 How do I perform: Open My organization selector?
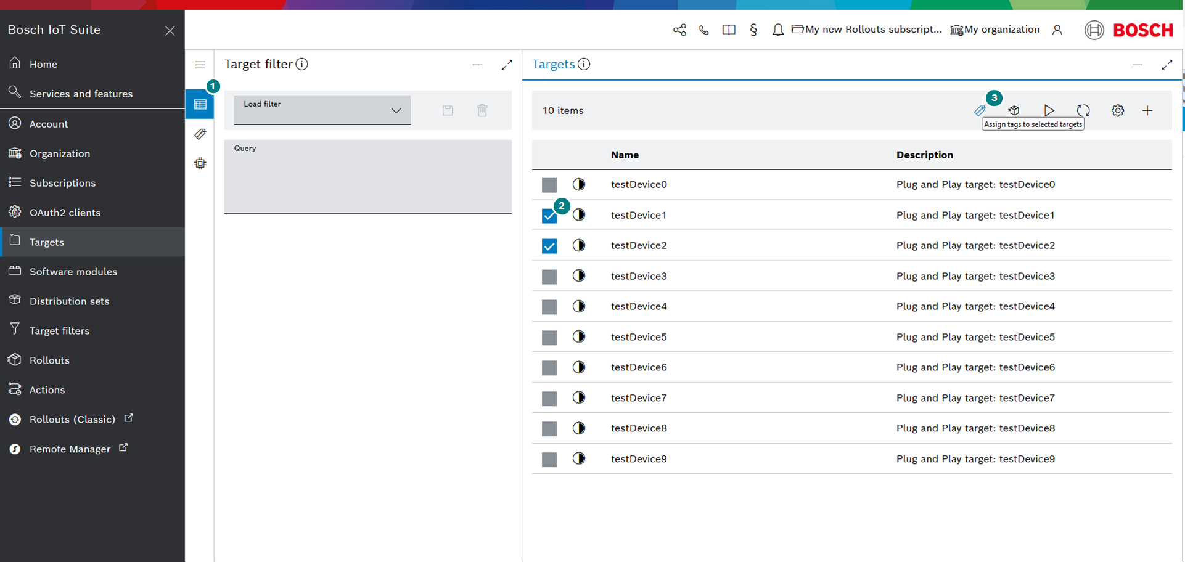point(995,30)
